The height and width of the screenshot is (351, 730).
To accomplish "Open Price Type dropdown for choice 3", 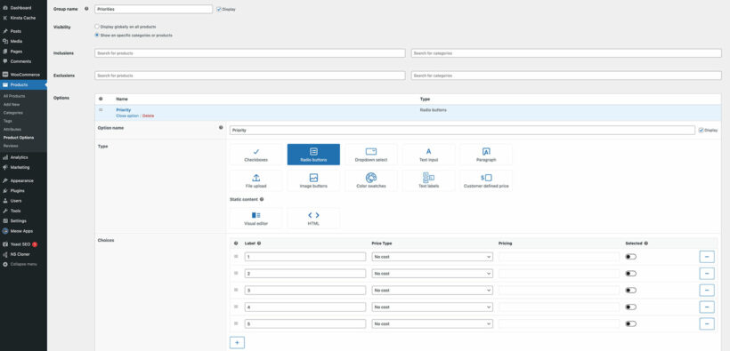I will (432, 290).
